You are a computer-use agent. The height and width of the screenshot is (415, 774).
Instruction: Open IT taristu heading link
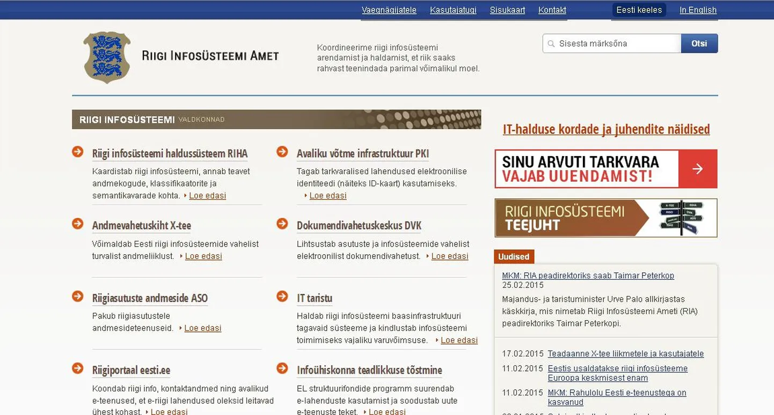(x=315, y=298)
